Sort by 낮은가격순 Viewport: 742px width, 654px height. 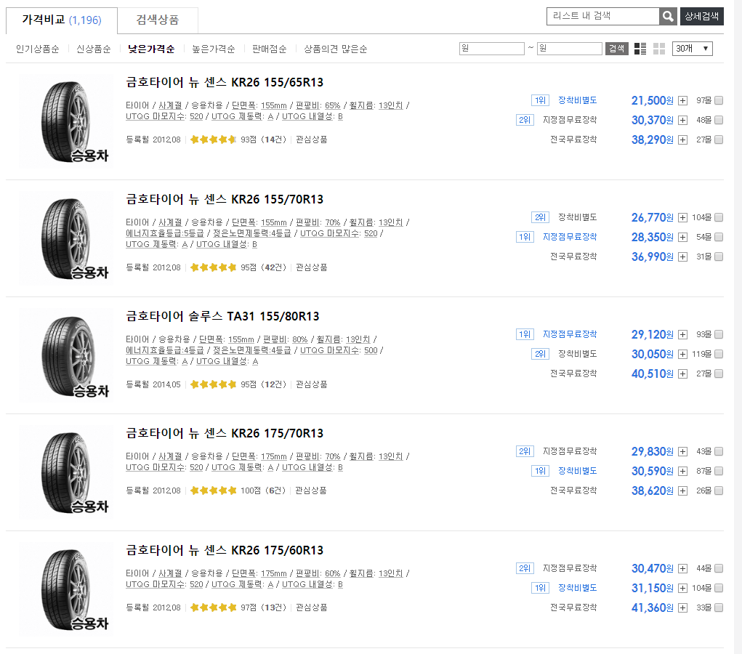click(x=151, y=49)
